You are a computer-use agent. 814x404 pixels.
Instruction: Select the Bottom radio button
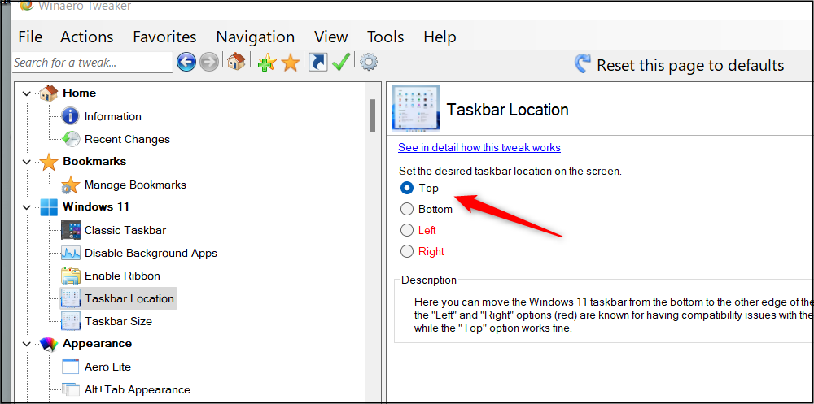click(407, 209)
